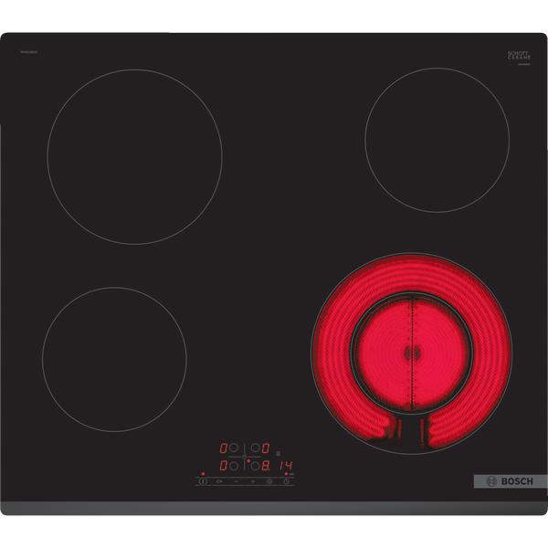Click the glowing inner front-right heating zone

tap(410, 351)
